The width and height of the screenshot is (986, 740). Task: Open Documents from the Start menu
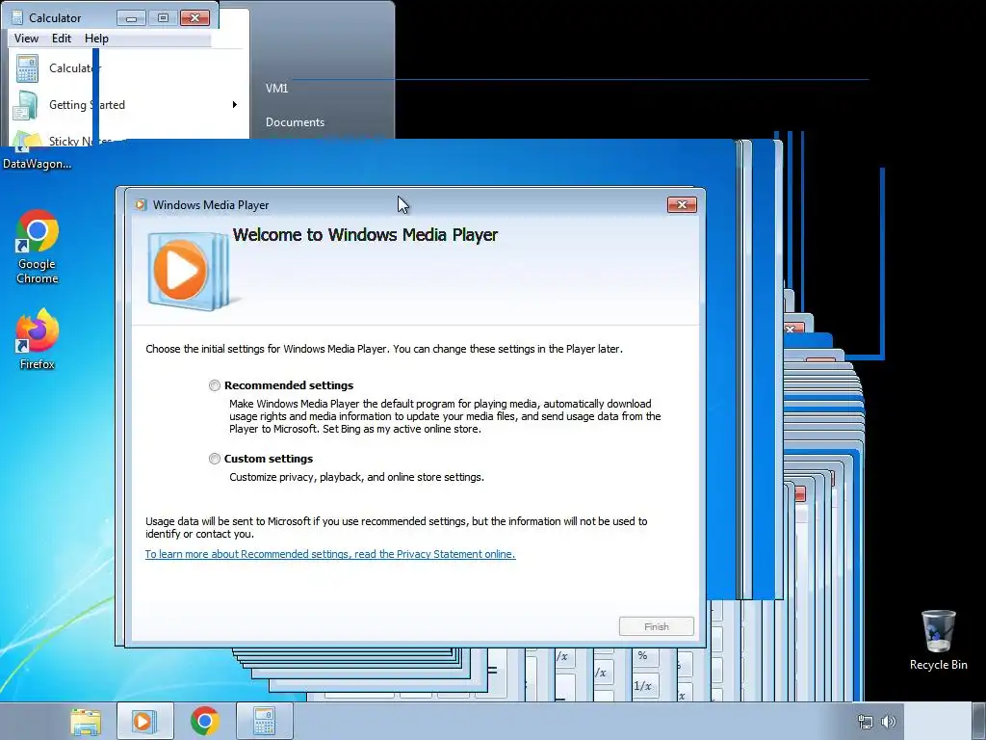(x=295, y=122)
